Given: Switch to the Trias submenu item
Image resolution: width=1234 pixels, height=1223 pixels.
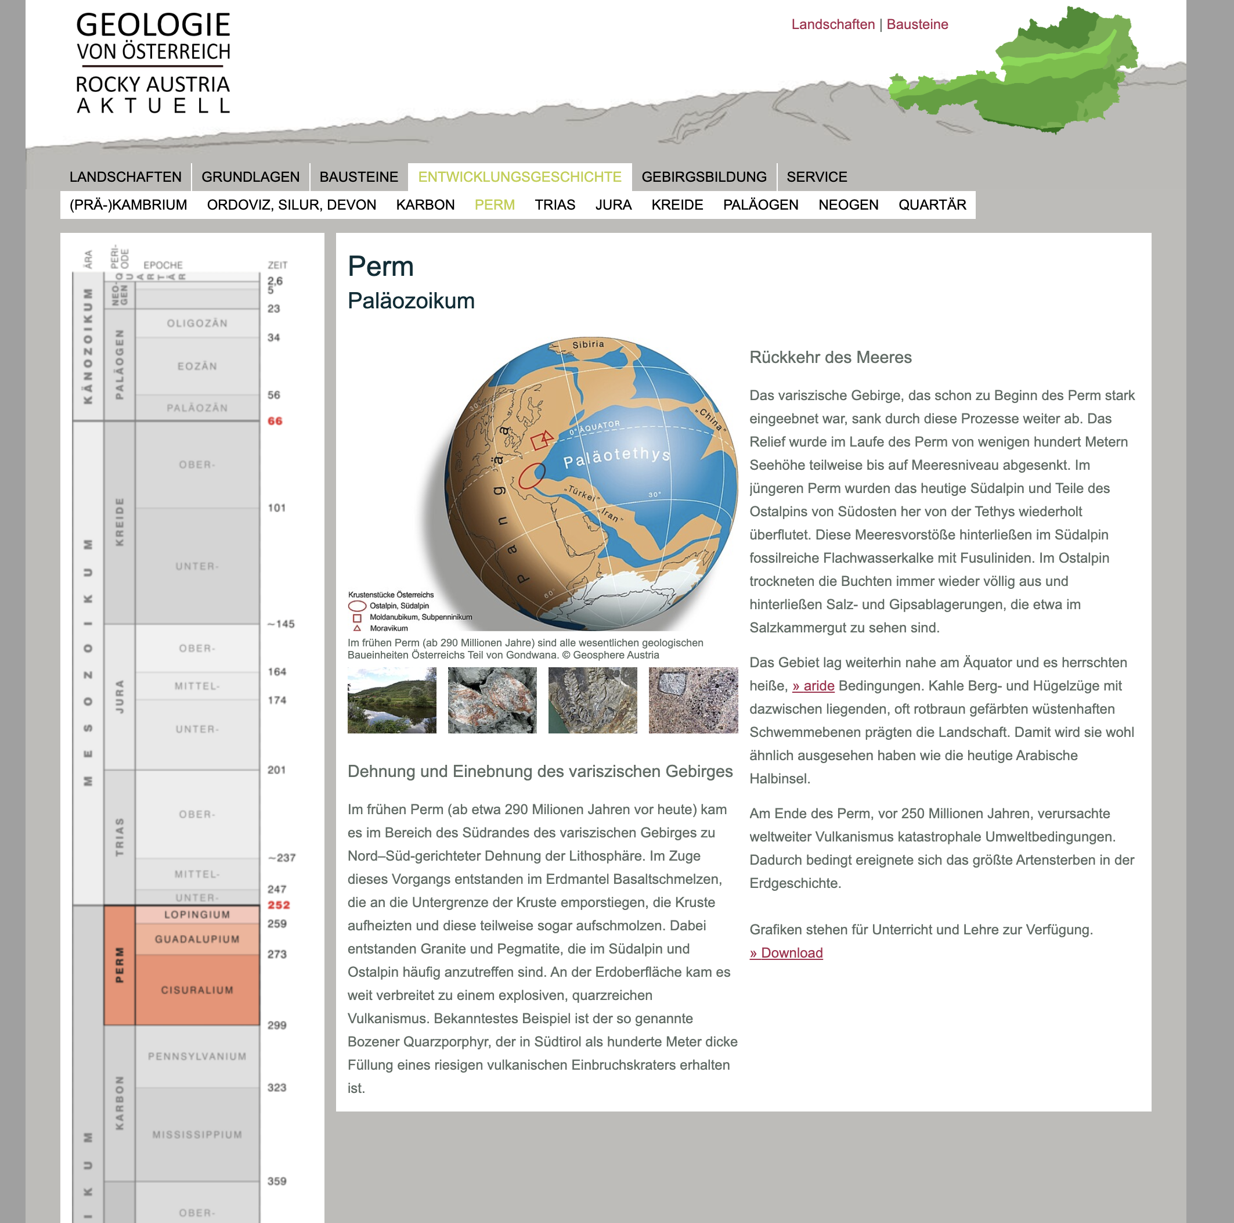Looking at the screenshot, I should 554,205.
